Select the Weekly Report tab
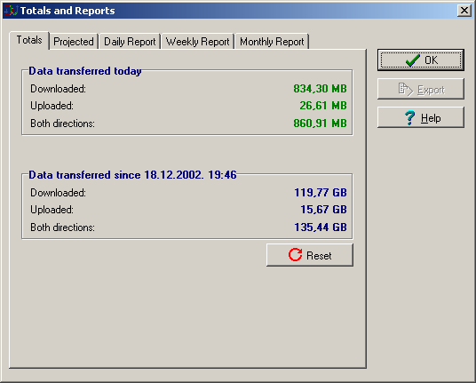Screen dimensions: 476x383 pyautogui.click(x=198, y=41)
